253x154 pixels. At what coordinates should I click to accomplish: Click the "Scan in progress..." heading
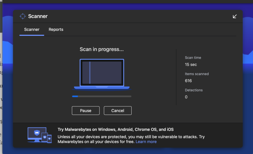coord(102,49)
